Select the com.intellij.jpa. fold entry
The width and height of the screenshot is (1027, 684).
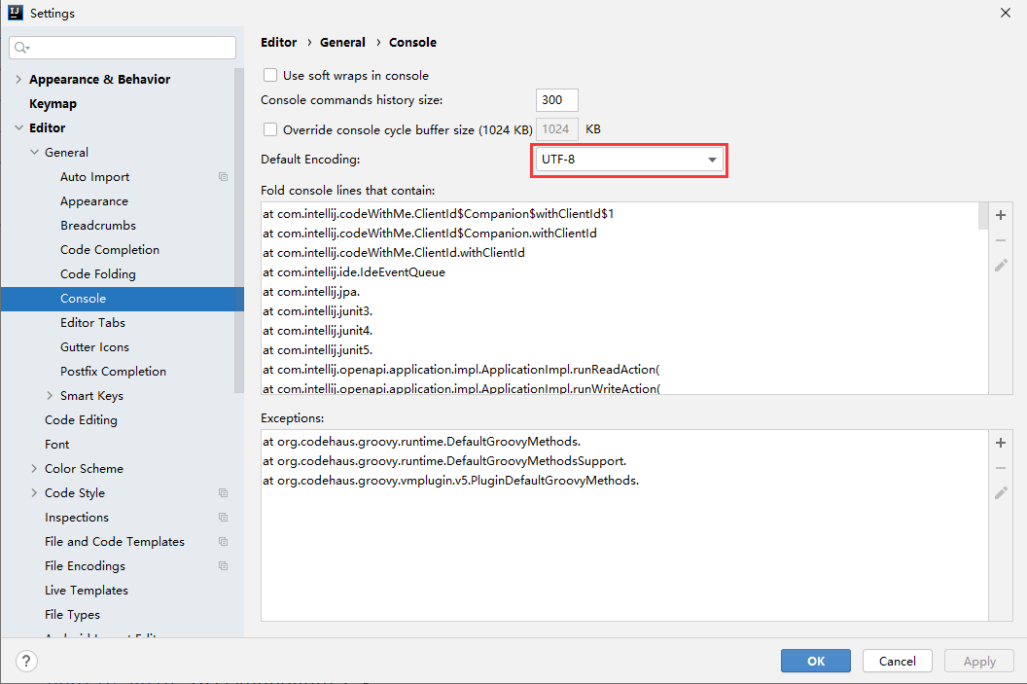(311, 292)
